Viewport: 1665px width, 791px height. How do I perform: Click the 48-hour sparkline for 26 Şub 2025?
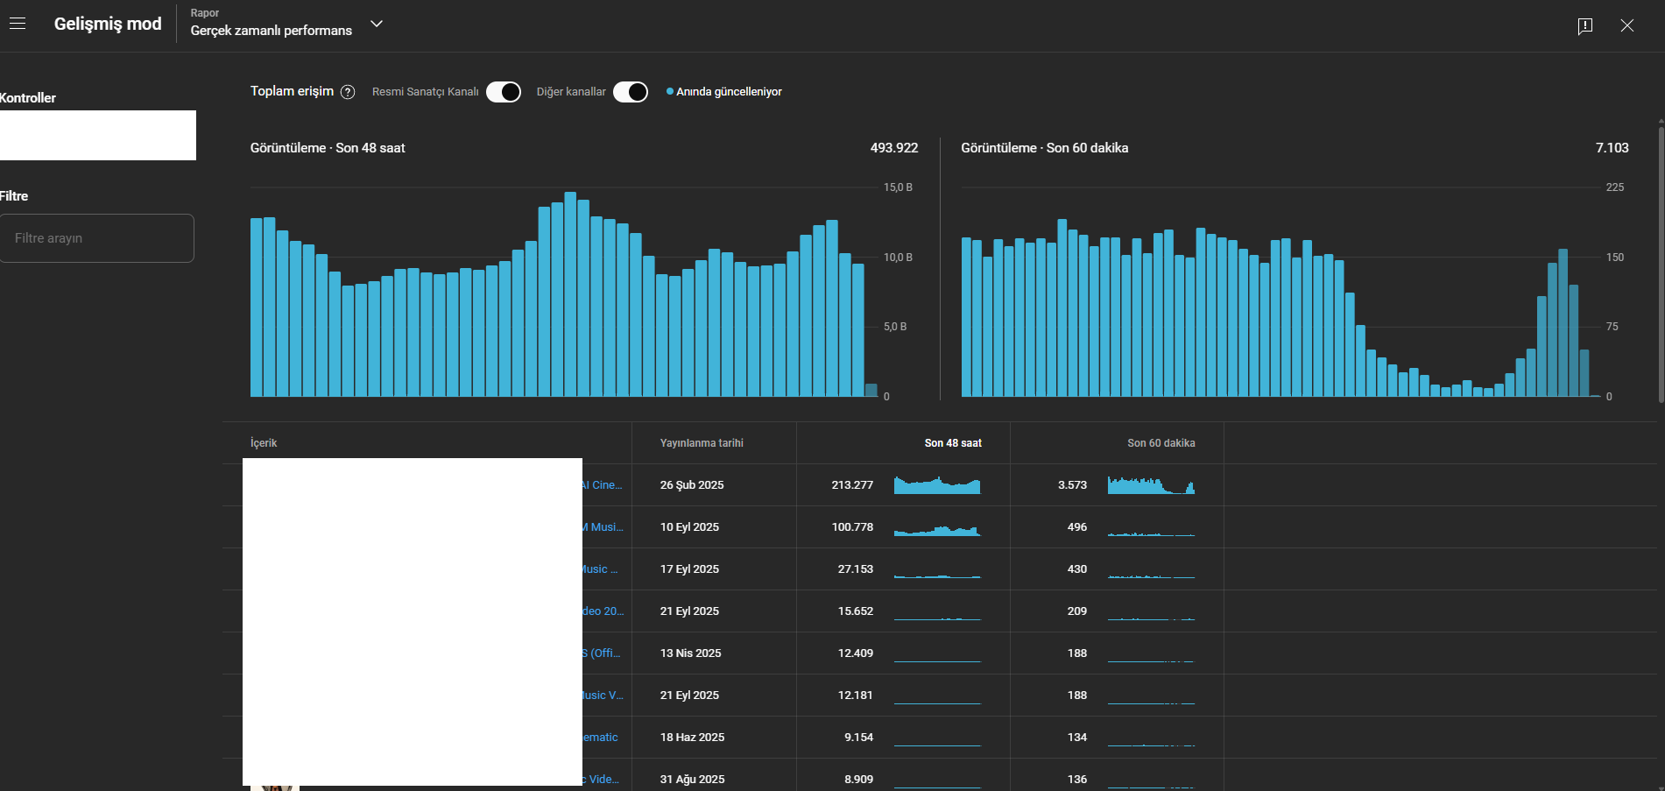pyautogui.click(x=937, y=485)
